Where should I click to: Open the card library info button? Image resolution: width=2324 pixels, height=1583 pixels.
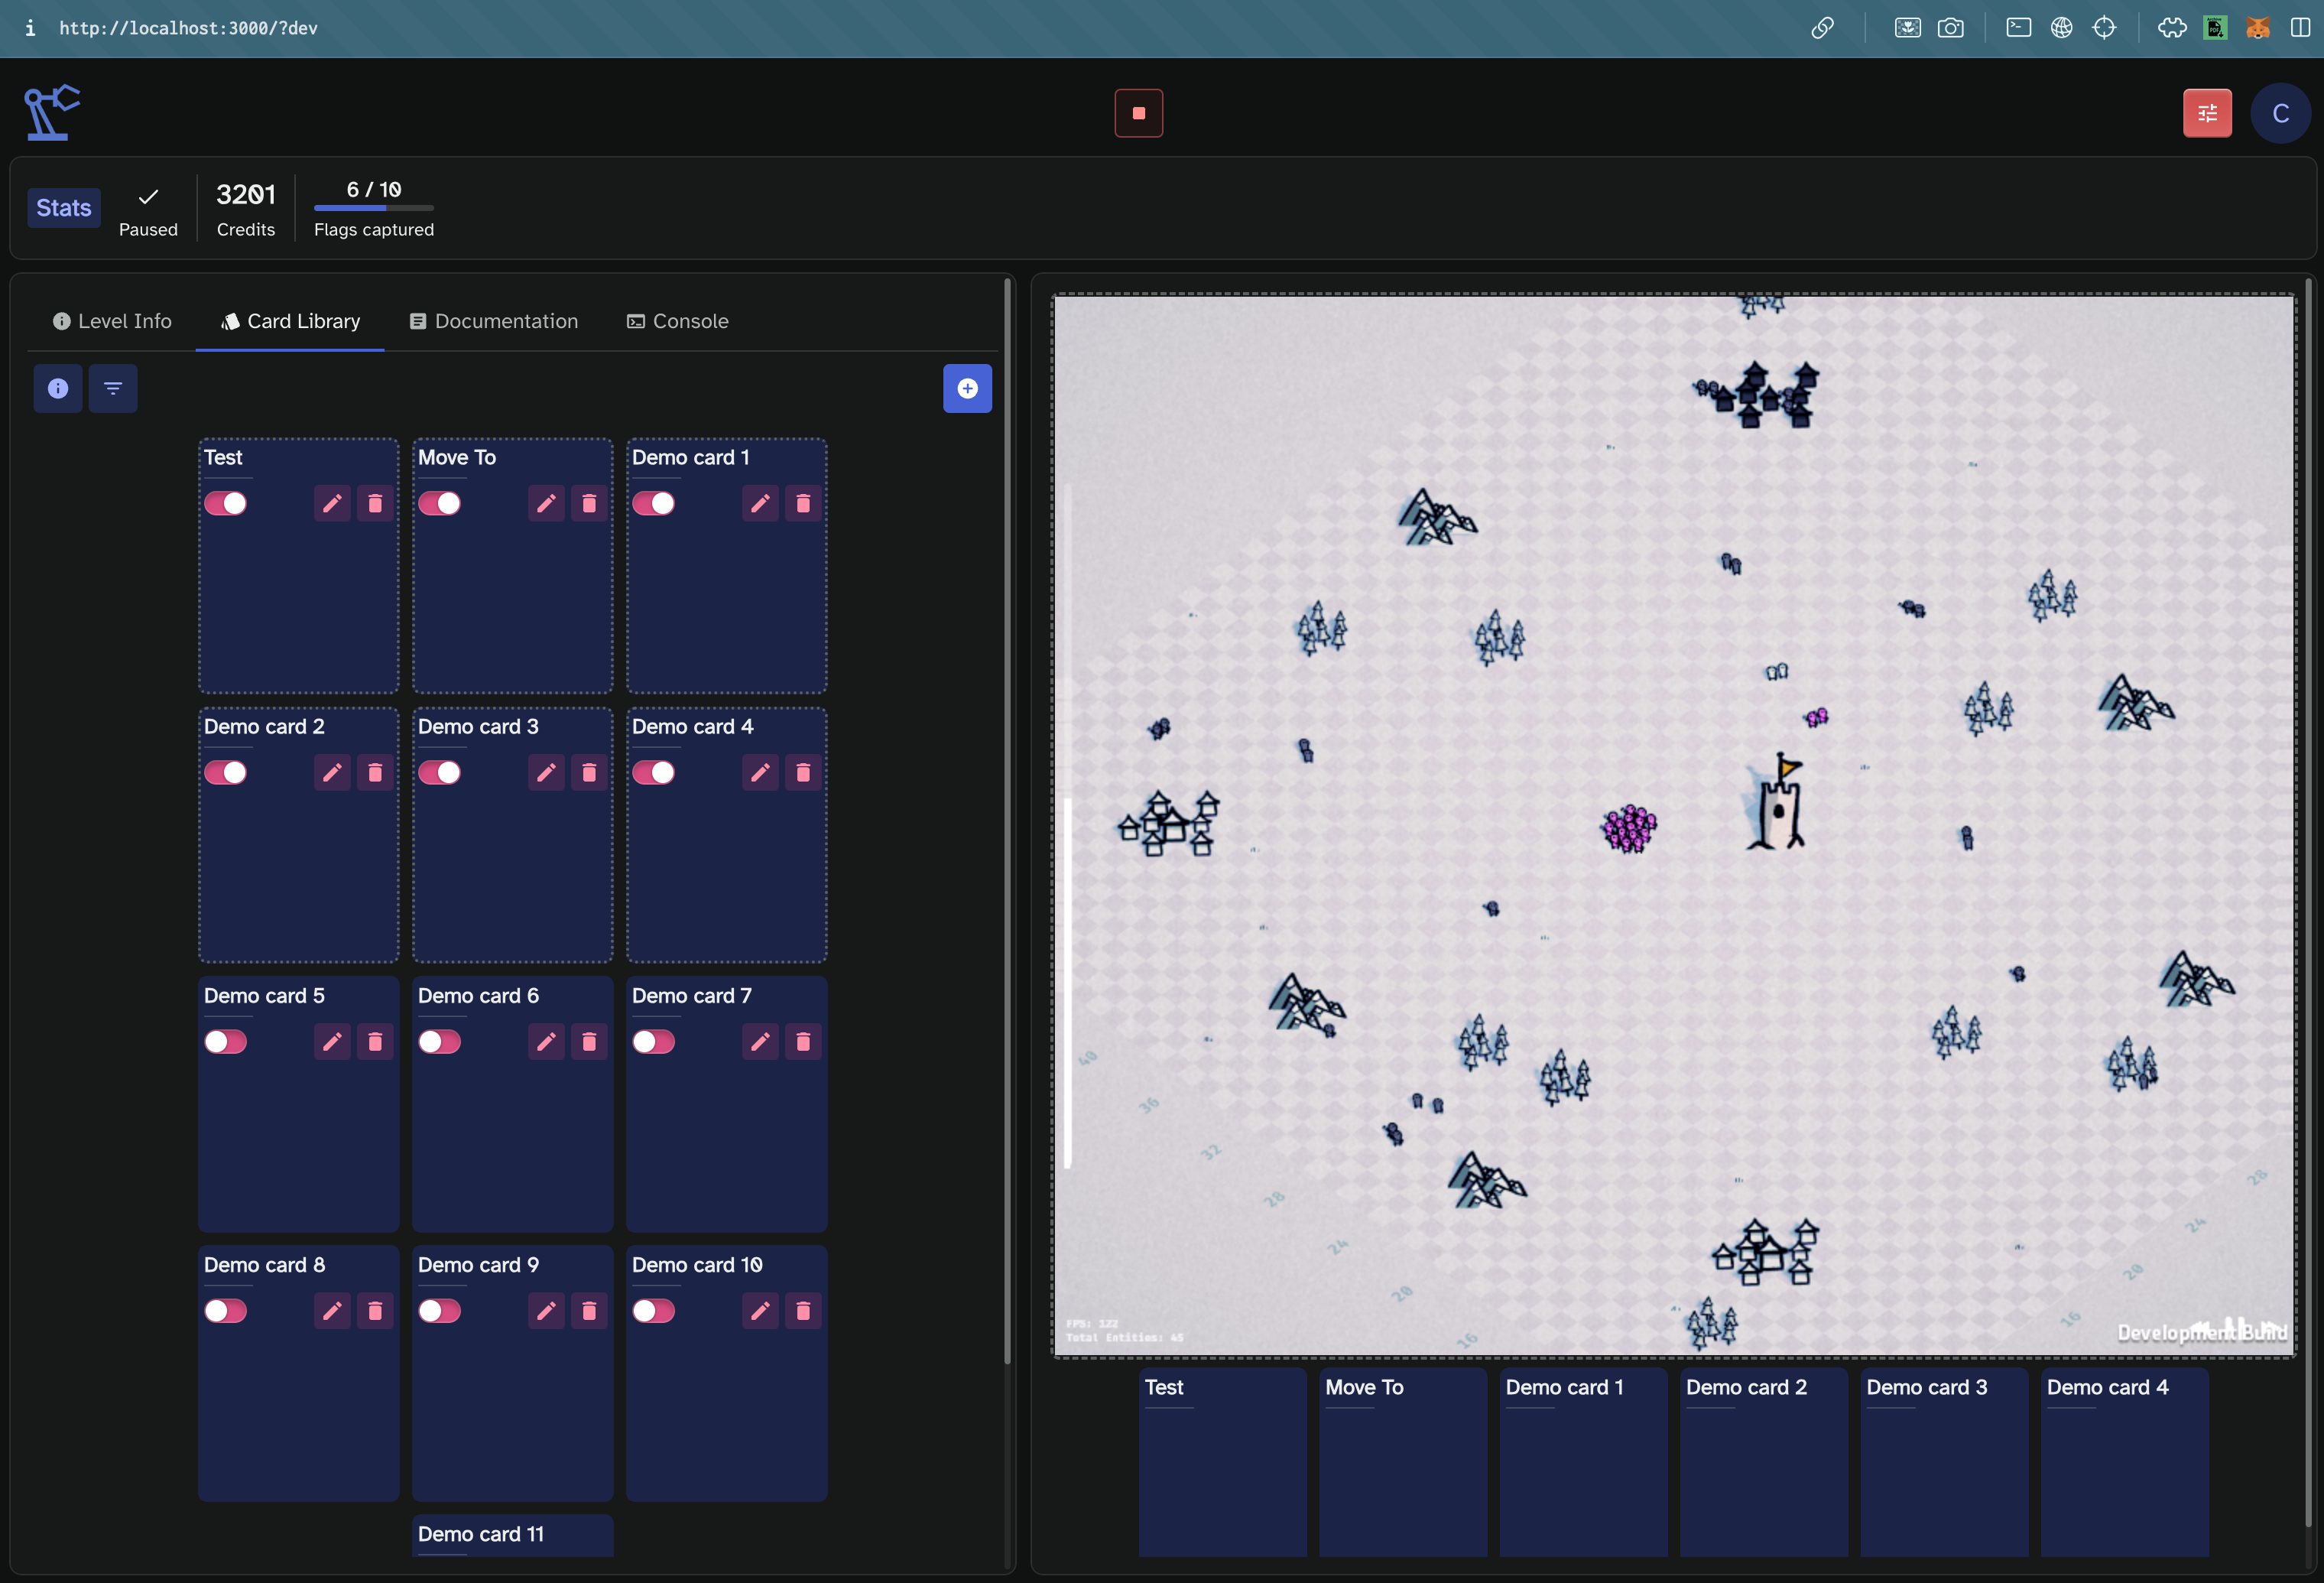(58, 388)
